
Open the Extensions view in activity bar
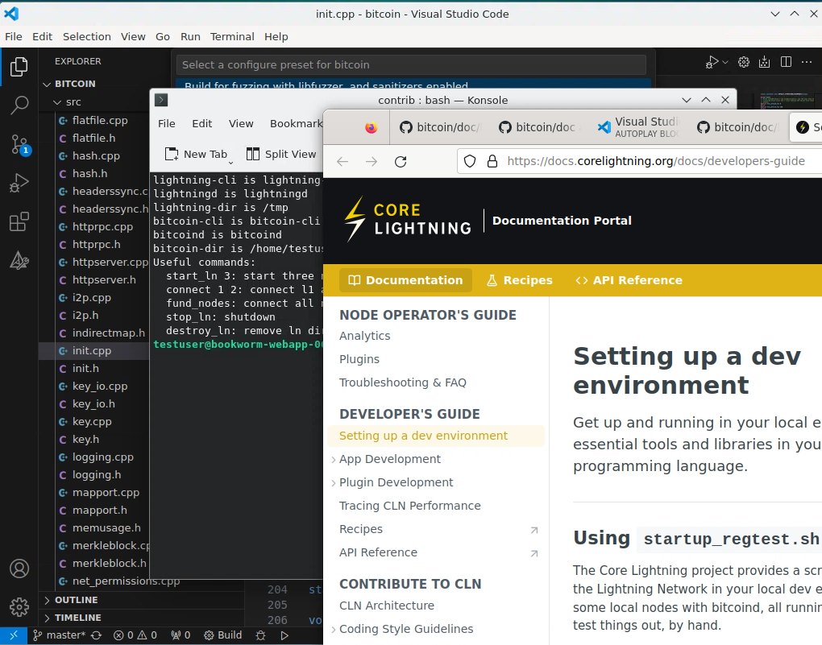pyautogui.click(x=19, y=222)
